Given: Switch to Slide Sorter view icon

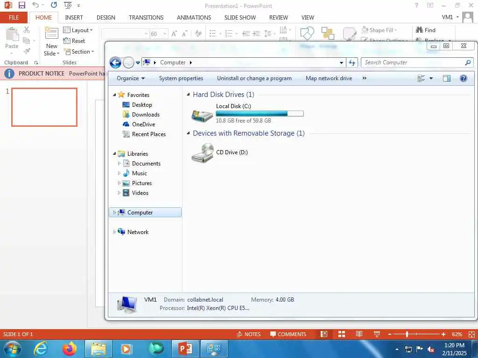Looking at the screenshot, I should (x=342, y=334).
